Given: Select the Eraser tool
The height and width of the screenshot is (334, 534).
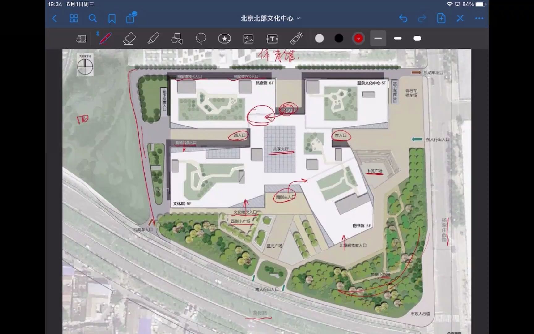Looking at the screenshot, I should (129, 39).
